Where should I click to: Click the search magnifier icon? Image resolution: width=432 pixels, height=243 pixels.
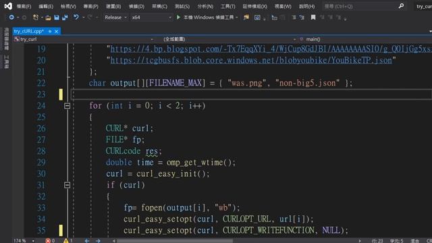pos(401,6)
